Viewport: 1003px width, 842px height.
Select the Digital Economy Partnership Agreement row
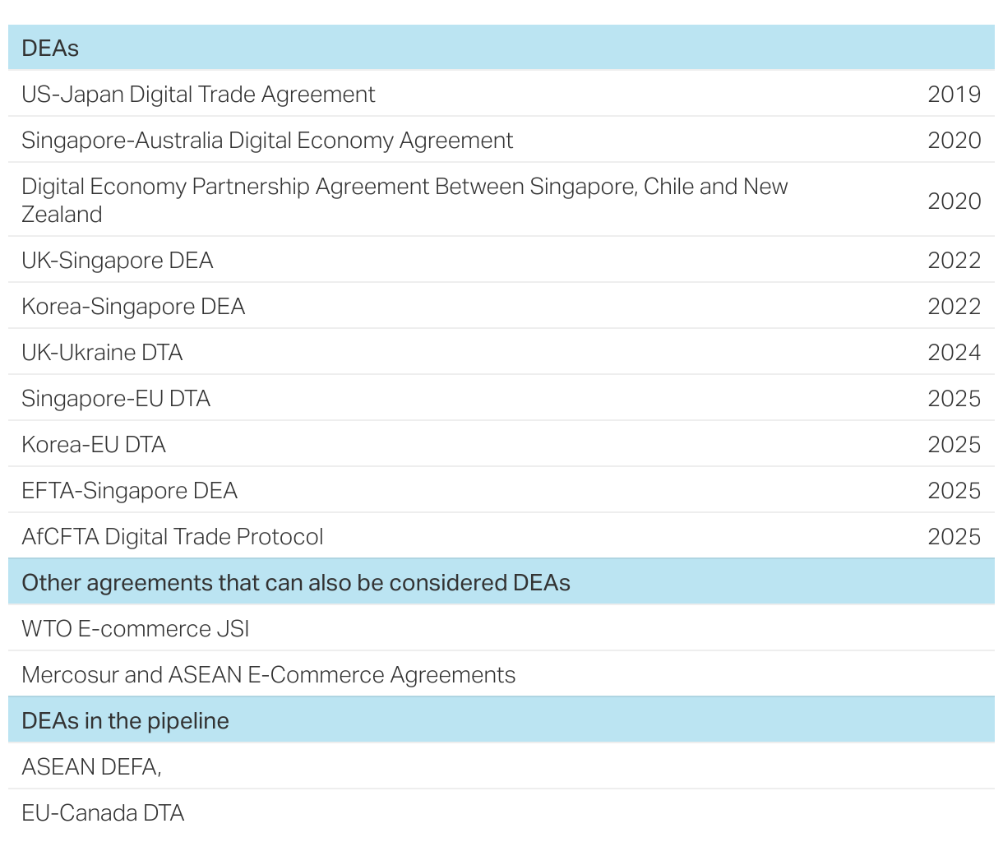coord(404,200)
